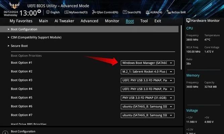
Task: Open Boot Option #1 dropdown (Windows Boot Manager)
Action: [147, 63]
